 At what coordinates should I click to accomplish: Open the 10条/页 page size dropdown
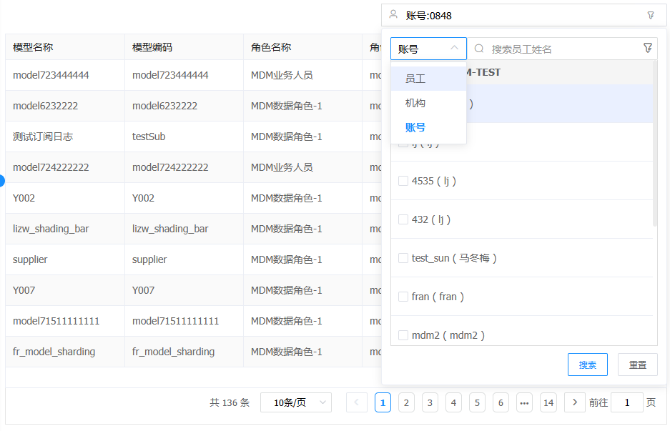tap(295, 402)
